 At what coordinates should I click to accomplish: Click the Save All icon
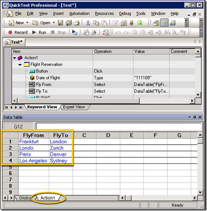[x=69, y=23]
